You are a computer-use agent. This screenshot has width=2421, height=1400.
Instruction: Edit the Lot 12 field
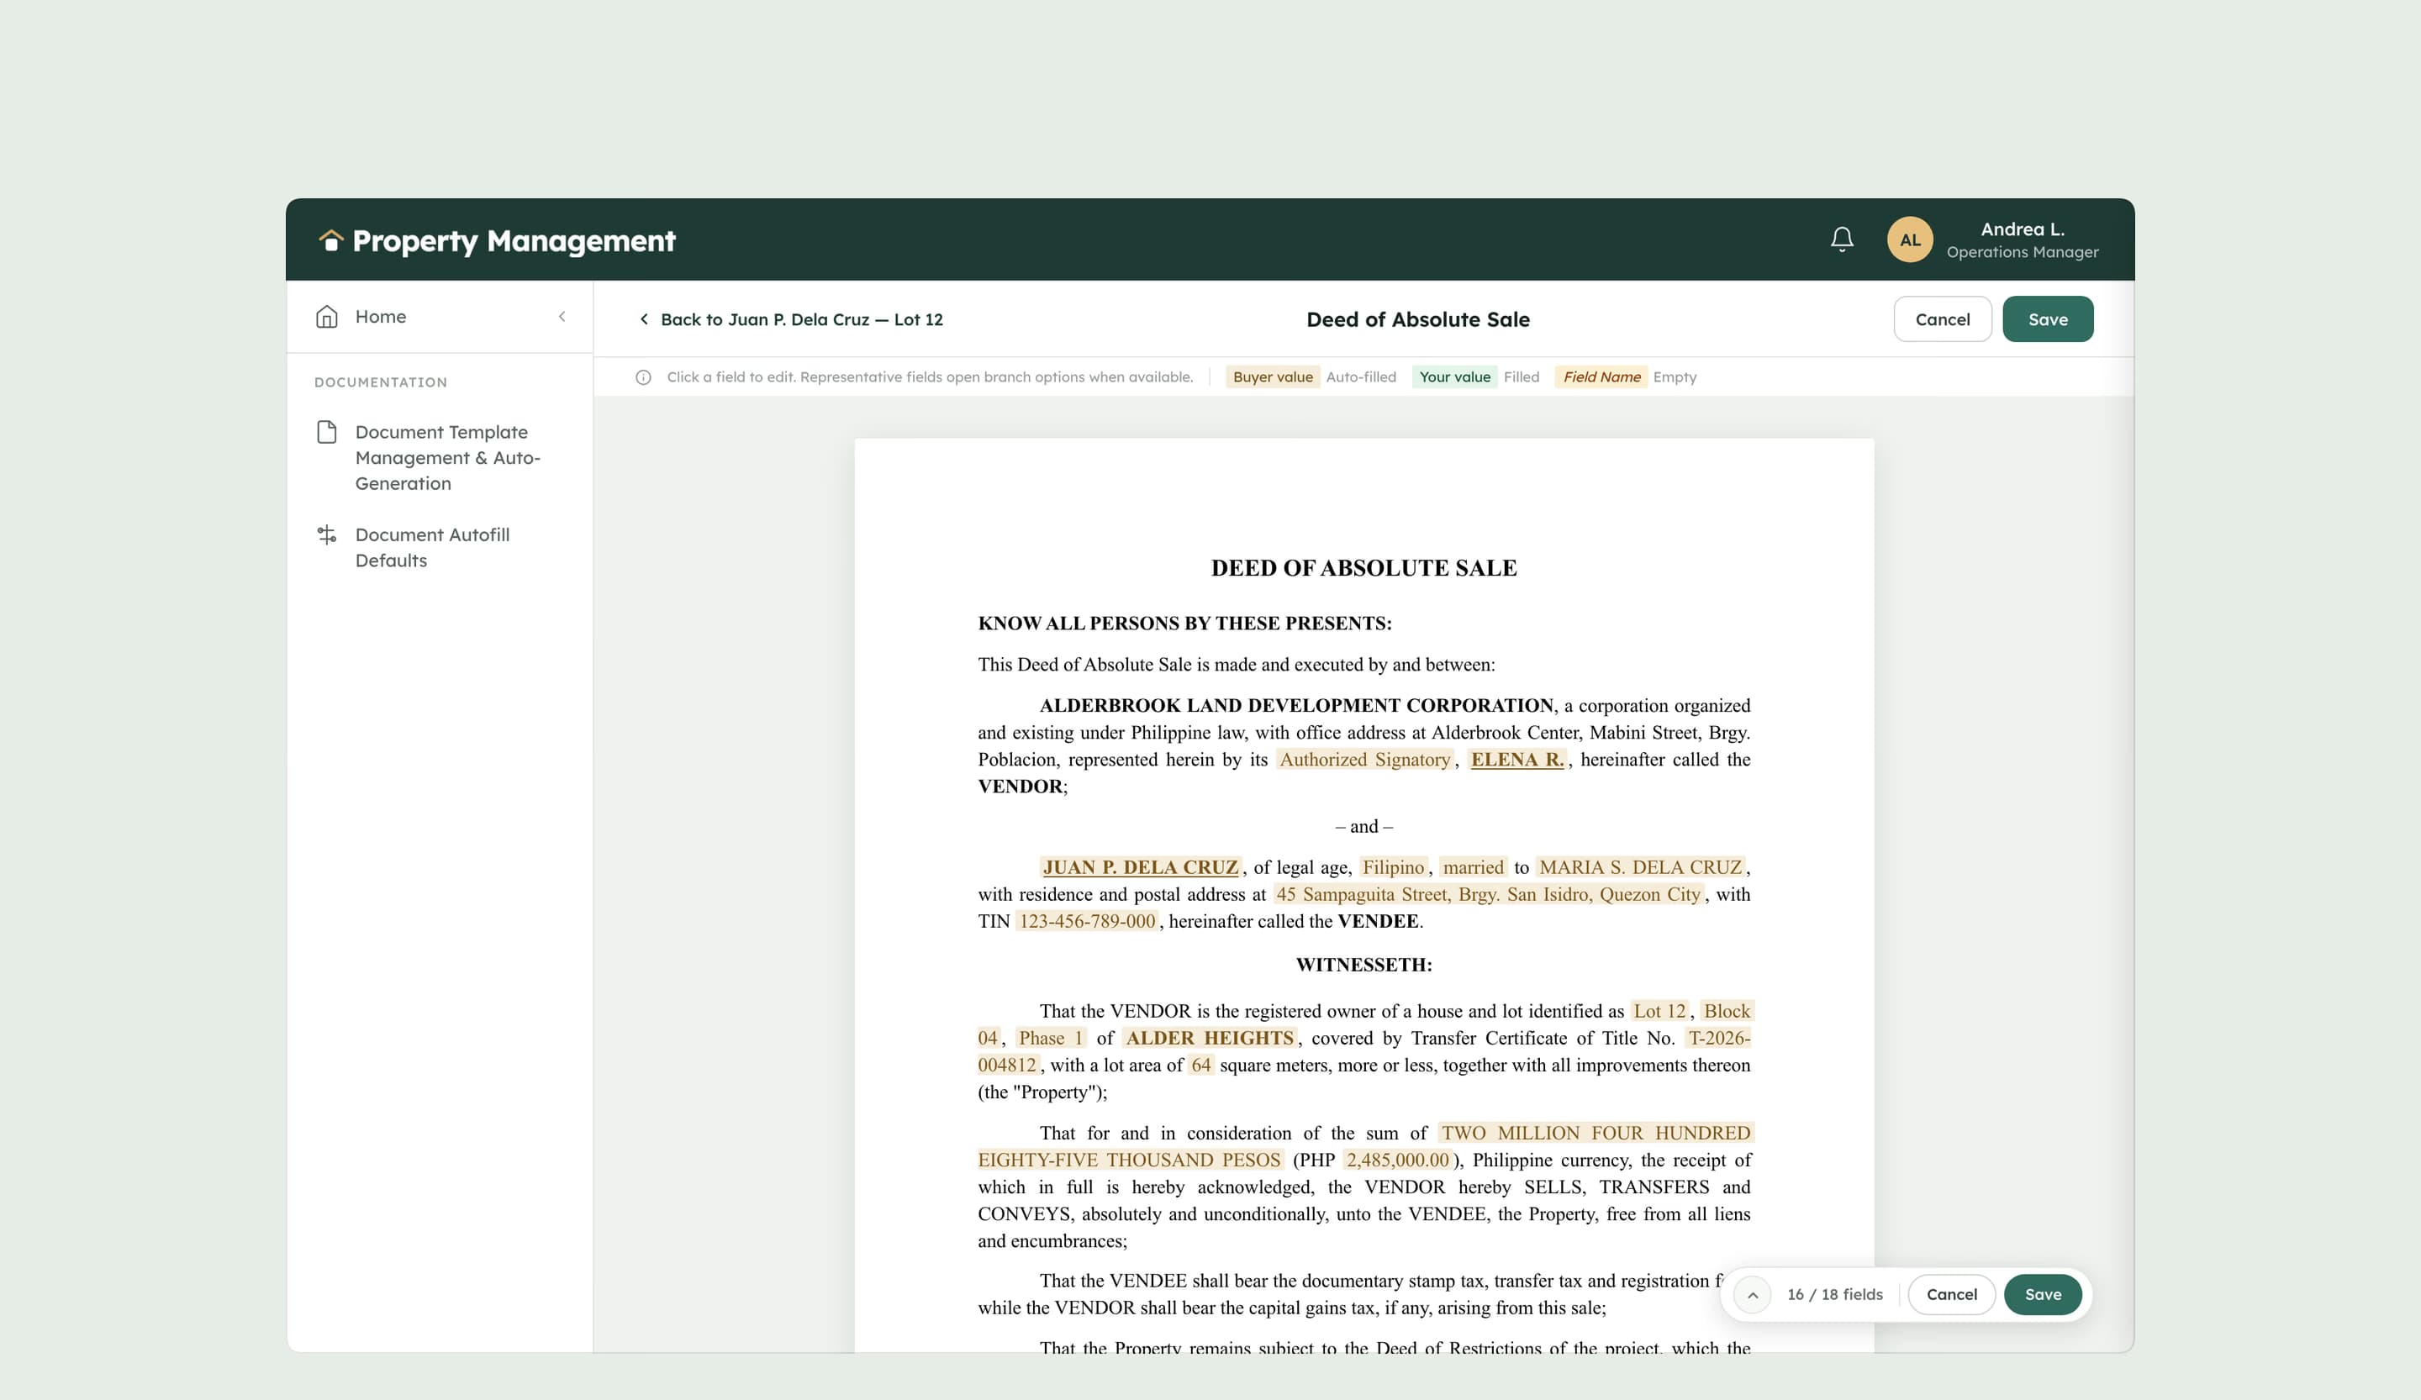coord(1659,1011)
